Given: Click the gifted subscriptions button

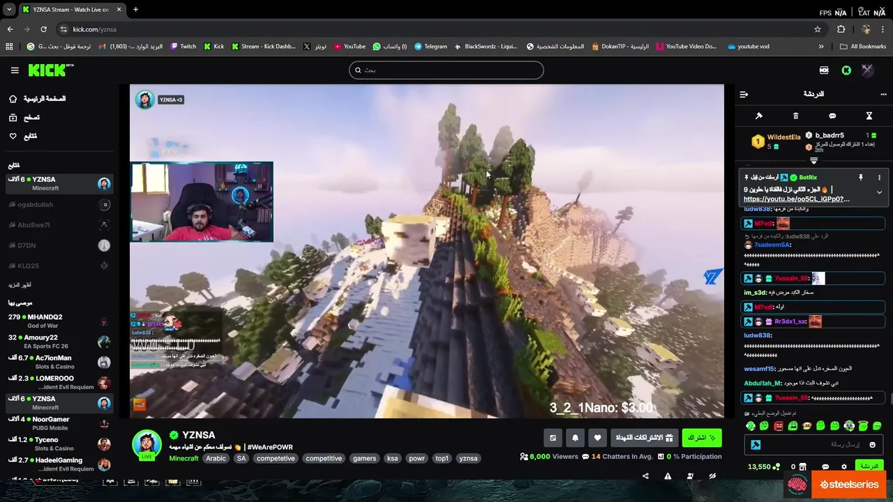Looking at the screenshot, I should click(644, 438).
